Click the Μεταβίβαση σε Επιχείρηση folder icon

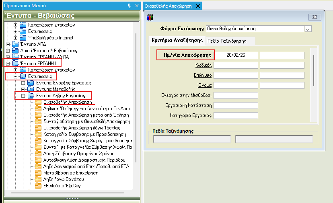point(38,173)
